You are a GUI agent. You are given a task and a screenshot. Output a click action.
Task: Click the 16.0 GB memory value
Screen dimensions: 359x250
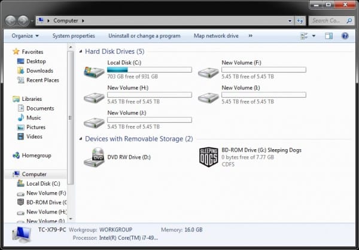point(193,230)
